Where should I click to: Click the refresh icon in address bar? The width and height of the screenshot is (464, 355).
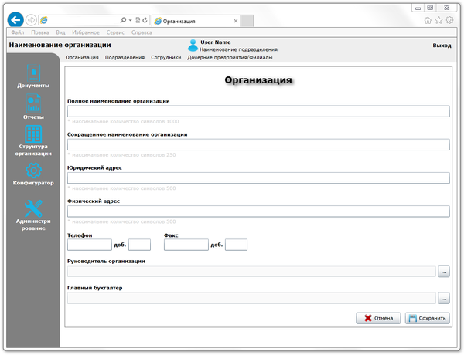pos(145,20)
